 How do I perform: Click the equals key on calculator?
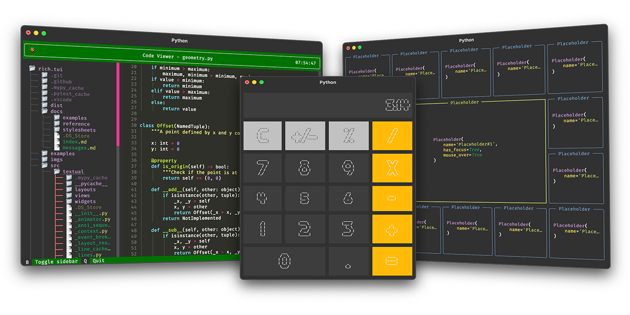pyautogui.click(x=392, y=261)
